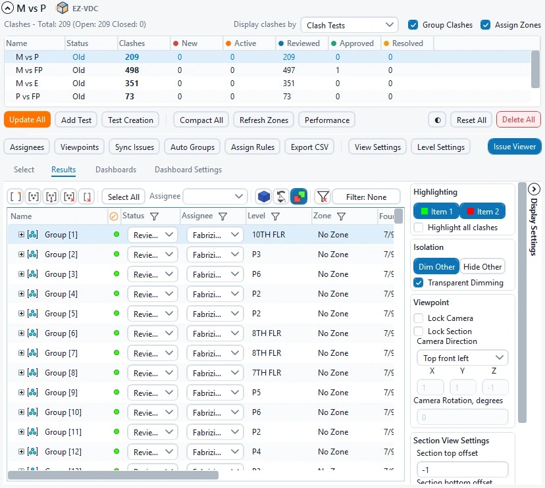
Task: Toggle Item 1 green highlighting
Action: point(436,211)
